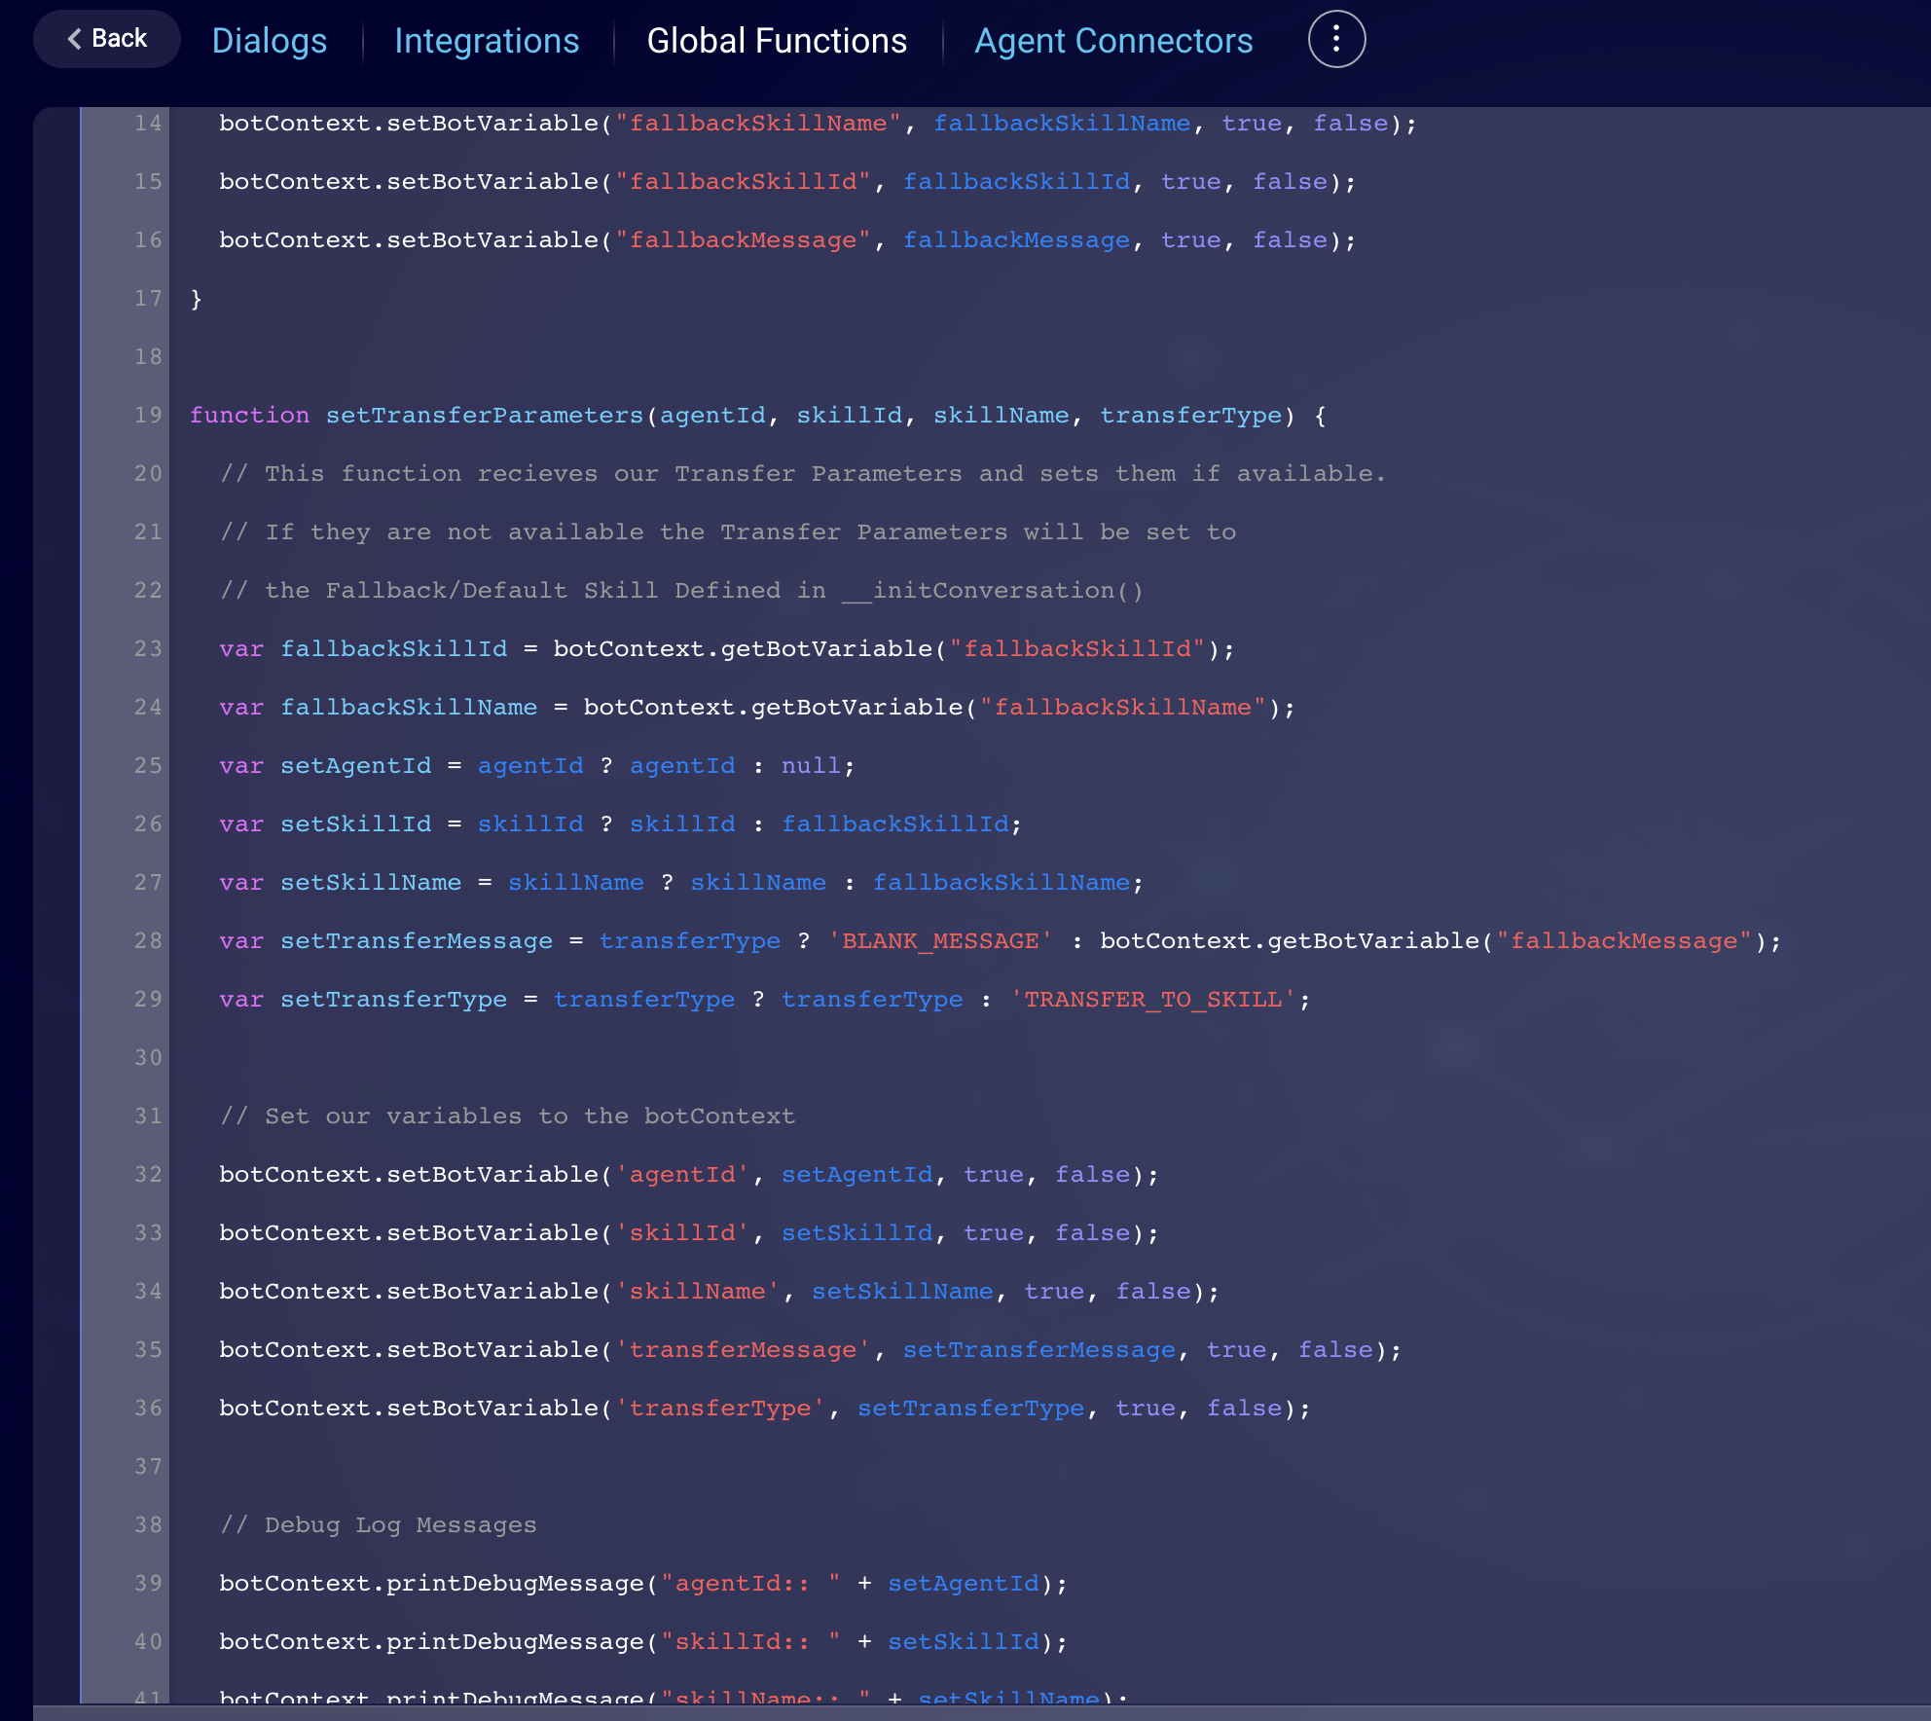Click line number 19 in the gutter

click(x=148, y=416)
